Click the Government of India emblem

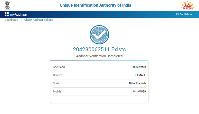[x=8, y=5]
